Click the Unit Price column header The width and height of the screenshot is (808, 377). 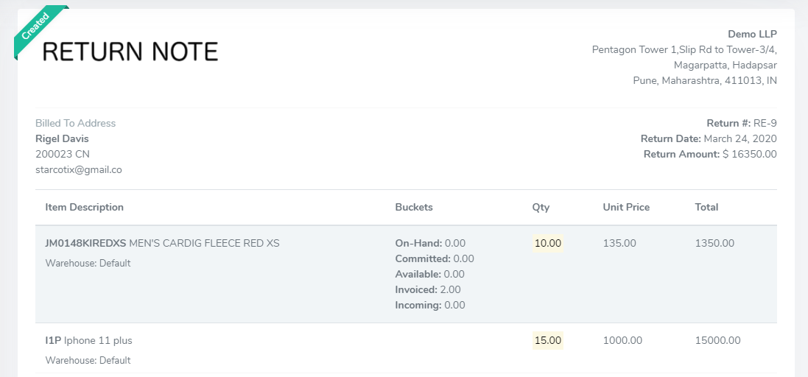[626, 207]
